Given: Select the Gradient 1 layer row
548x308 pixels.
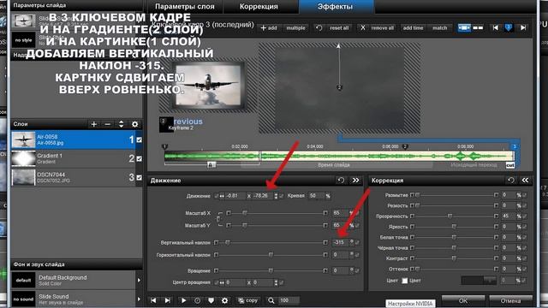Looking at the screenshot, I should coord(76,158).
